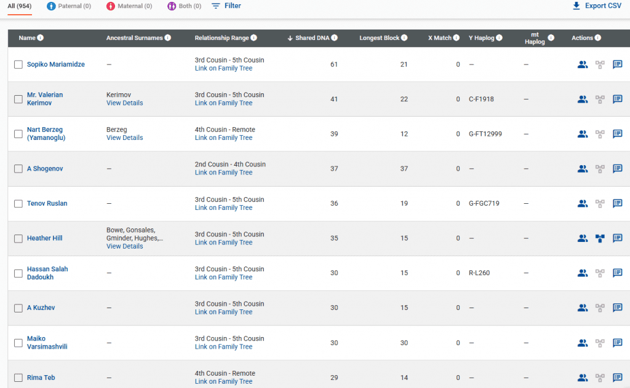
Task: Open notes icon for A Shogenov
Action: [618, 169]
